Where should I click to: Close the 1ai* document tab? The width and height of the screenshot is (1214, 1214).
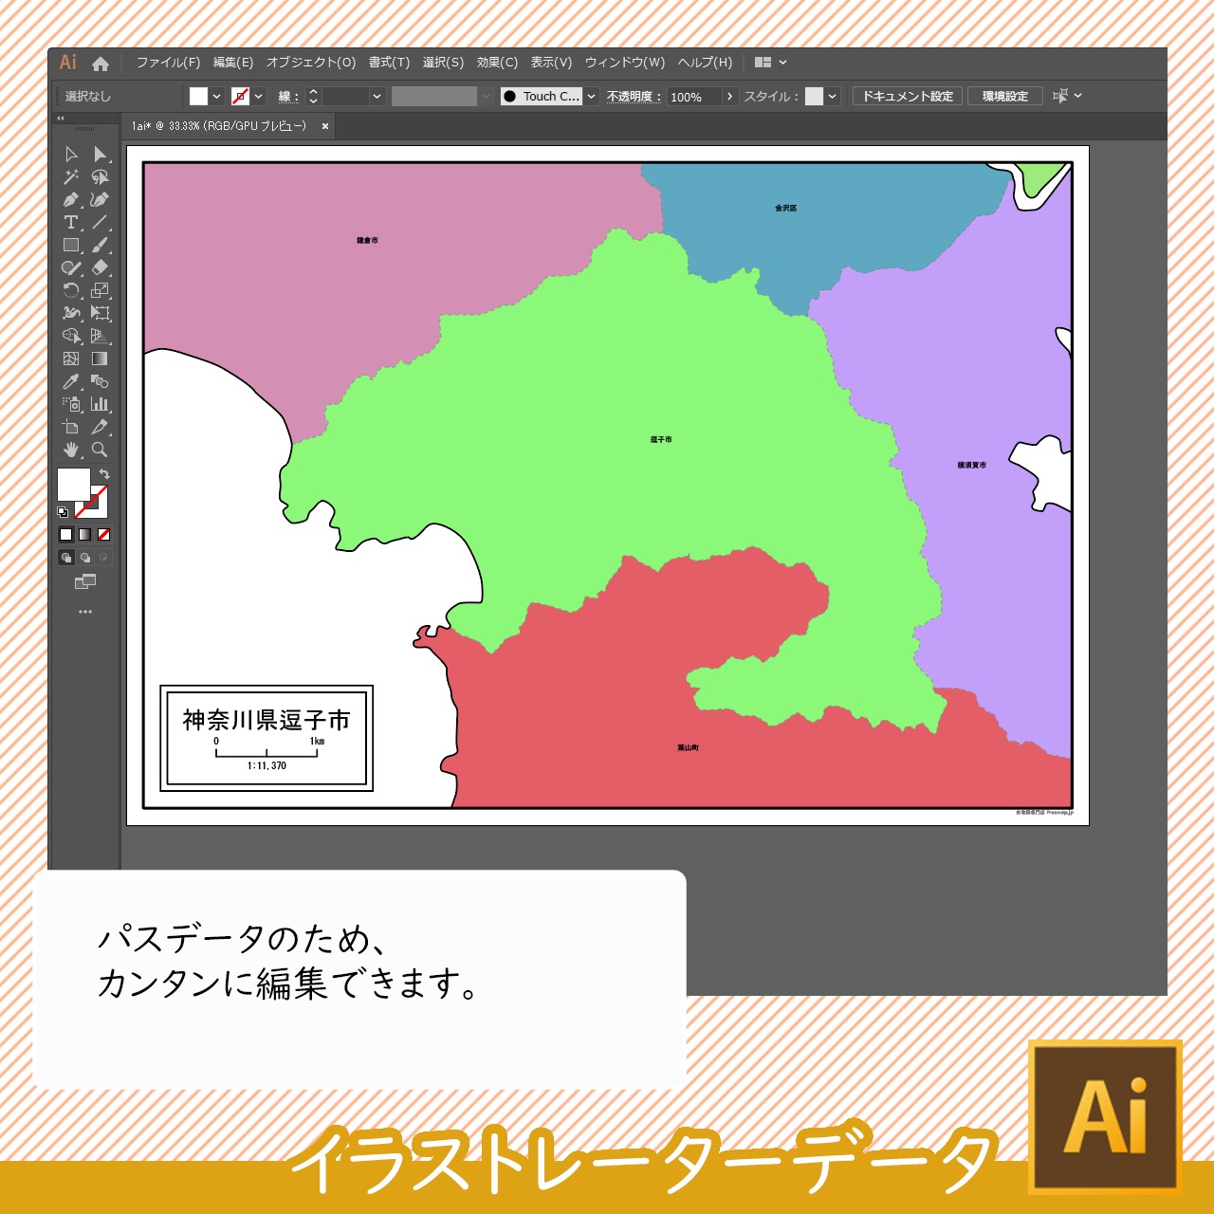325,126
